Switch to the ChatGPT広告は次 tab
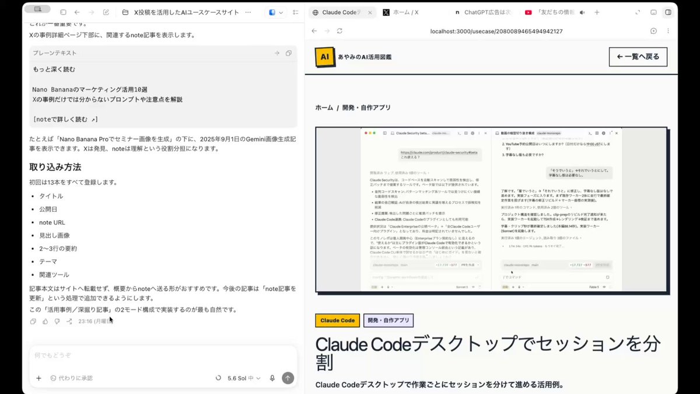This screenshot has width=700, height=394. (x=482, y=12)
